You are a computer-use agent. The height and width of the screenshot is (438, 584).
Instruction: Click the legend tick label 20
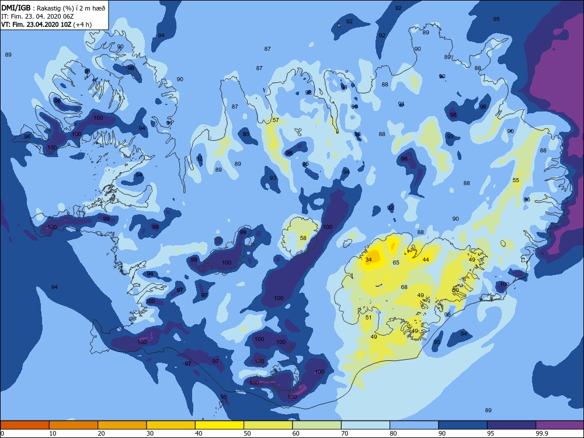pyautogui.click(x=101, y=433)
